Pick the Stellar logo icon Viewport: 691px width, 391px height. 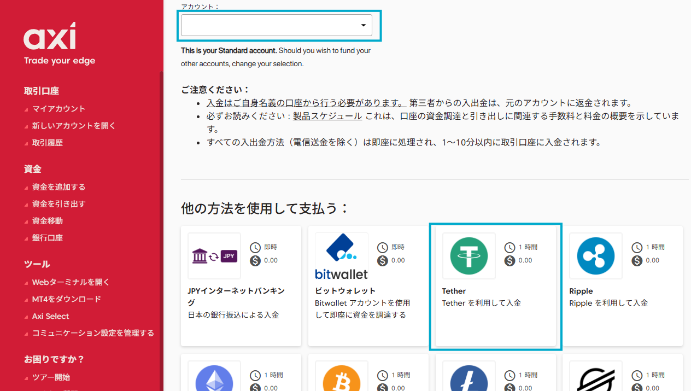point(596,378)
